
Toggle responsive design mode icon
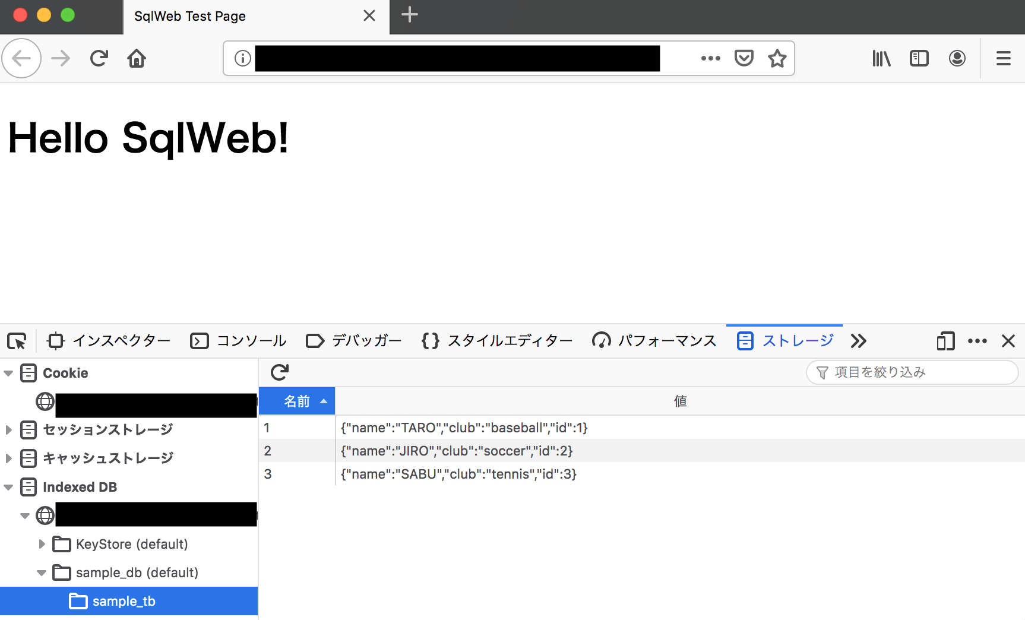(x=945, y=341)
